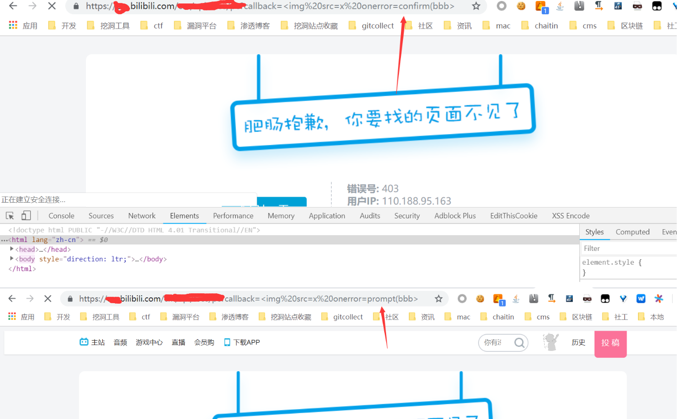The width and height of the screenshot is (679, 419).
Task: Open 挖洞工具 bookmark folder in top browser
Action: 108,26
